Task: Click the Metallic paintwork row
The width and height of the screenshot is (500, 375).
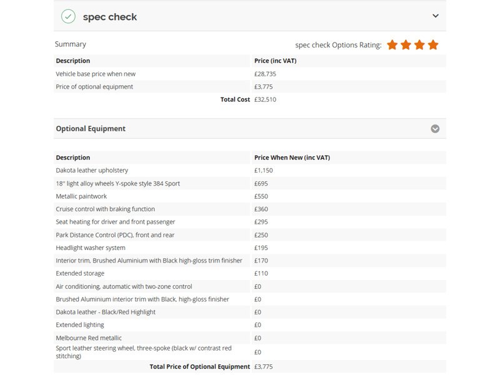Action: [250, 196]
